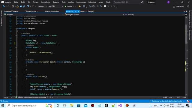Open the Caixa de Ferramentas side panel

[x=1, y=18]
